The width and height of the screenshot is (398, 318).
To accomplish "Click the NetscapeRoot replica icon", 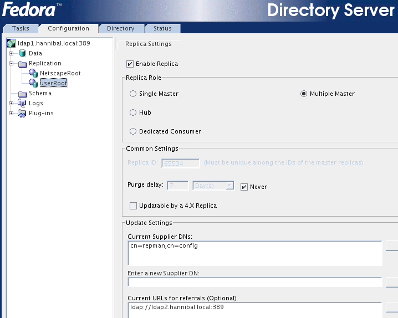I will point(33,73).
